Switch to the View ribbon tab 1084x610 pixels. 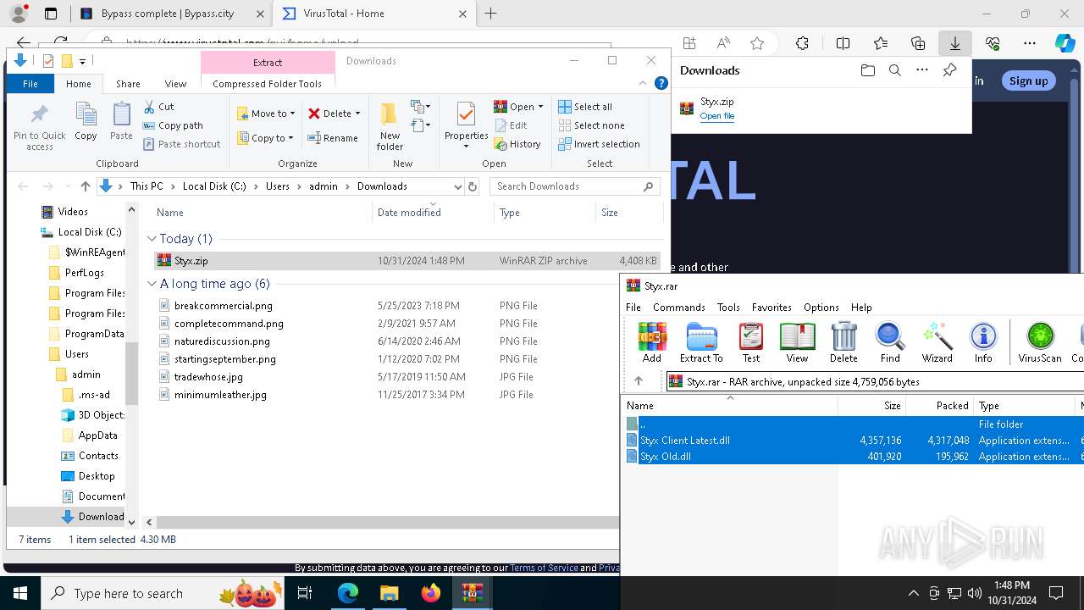(175, 84)
